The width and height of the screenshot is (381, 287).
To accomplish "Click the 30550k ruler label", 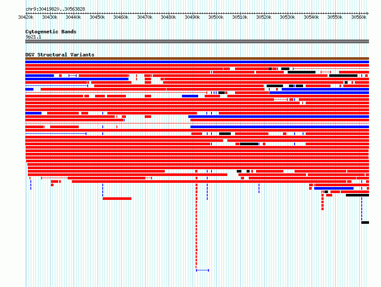I will [x=335, y=17].
